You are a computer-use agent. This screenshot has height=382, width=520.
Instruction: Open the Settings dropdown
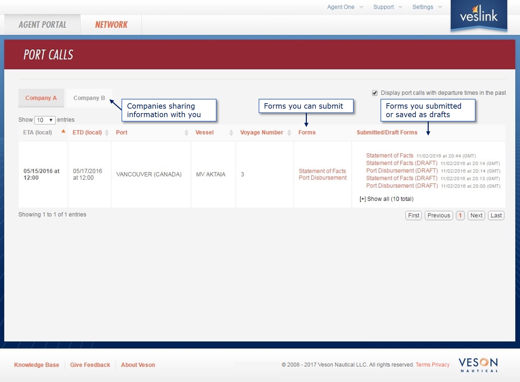point(425,7)
